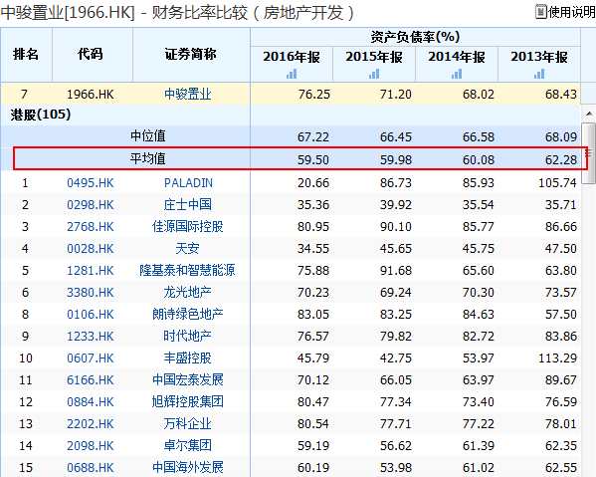Open the 2098.HK code link
The width and height of the screenshot is (596, 477).
coord(91,445)
